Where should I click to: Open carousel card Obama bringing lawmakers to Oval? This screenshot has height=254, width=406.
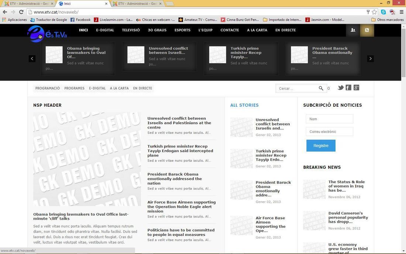pyautogui.click(x=78, y=58)
